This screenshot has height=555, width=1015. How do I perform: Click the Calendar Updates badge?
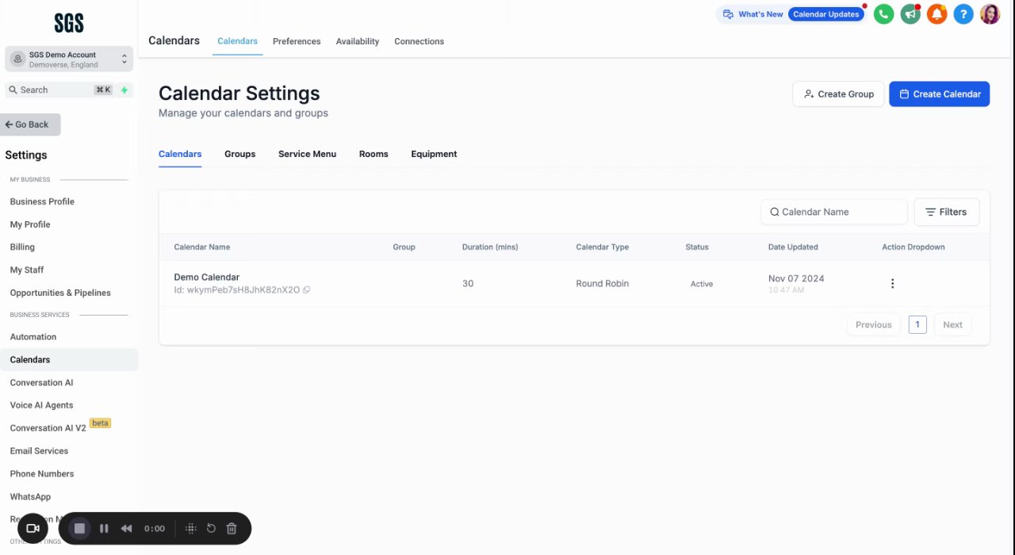click(x=825, y=14)
